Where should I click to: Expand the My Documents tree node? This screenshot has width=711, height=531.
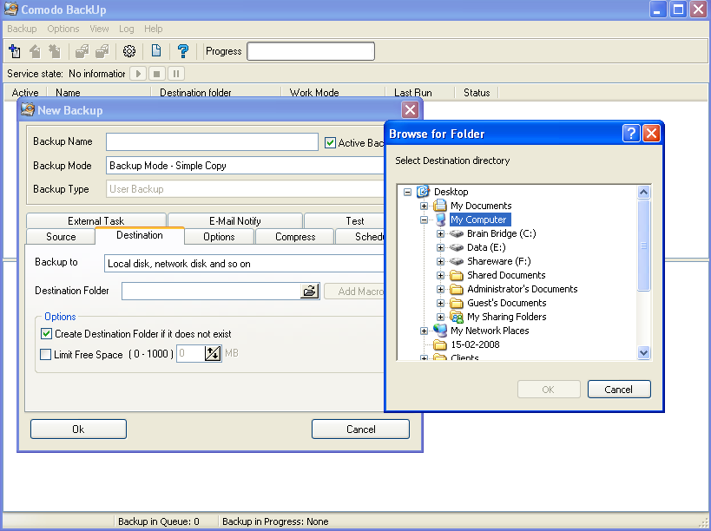pos(425,206)
